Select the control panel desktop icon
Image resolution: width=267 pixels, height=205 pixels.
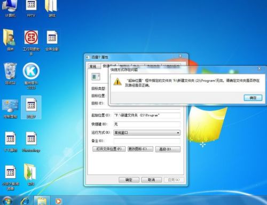(x=10, y=109)
